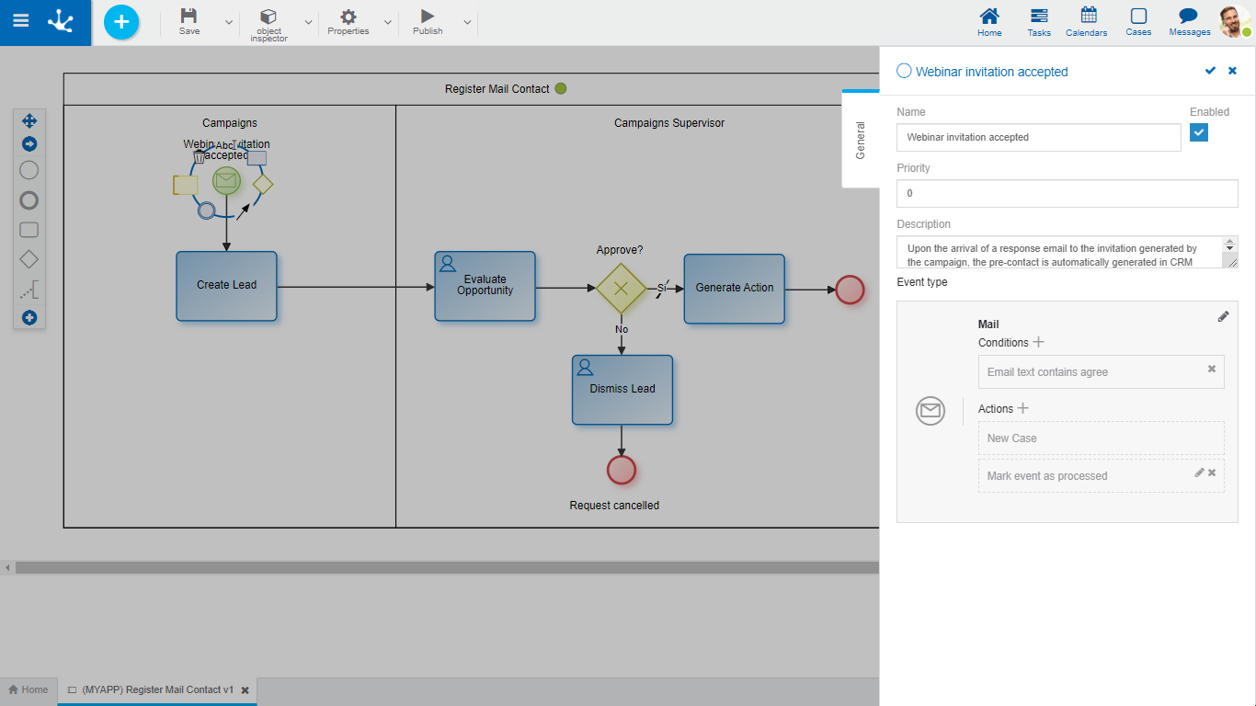Click pencil icon to edit event type

tap(1223, 316)
